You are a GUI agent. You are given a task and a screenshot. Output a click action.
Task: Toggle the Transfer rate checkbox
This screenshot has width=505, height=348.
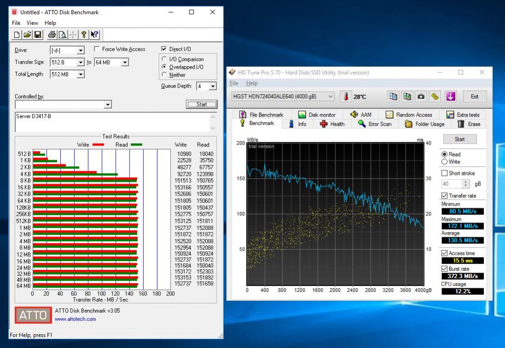click(445, 196)
